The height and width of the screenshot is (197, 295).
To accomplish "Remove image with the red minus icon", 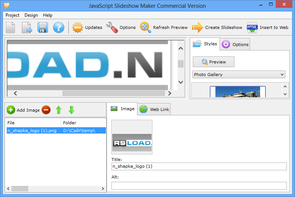I will pos(46,110).
